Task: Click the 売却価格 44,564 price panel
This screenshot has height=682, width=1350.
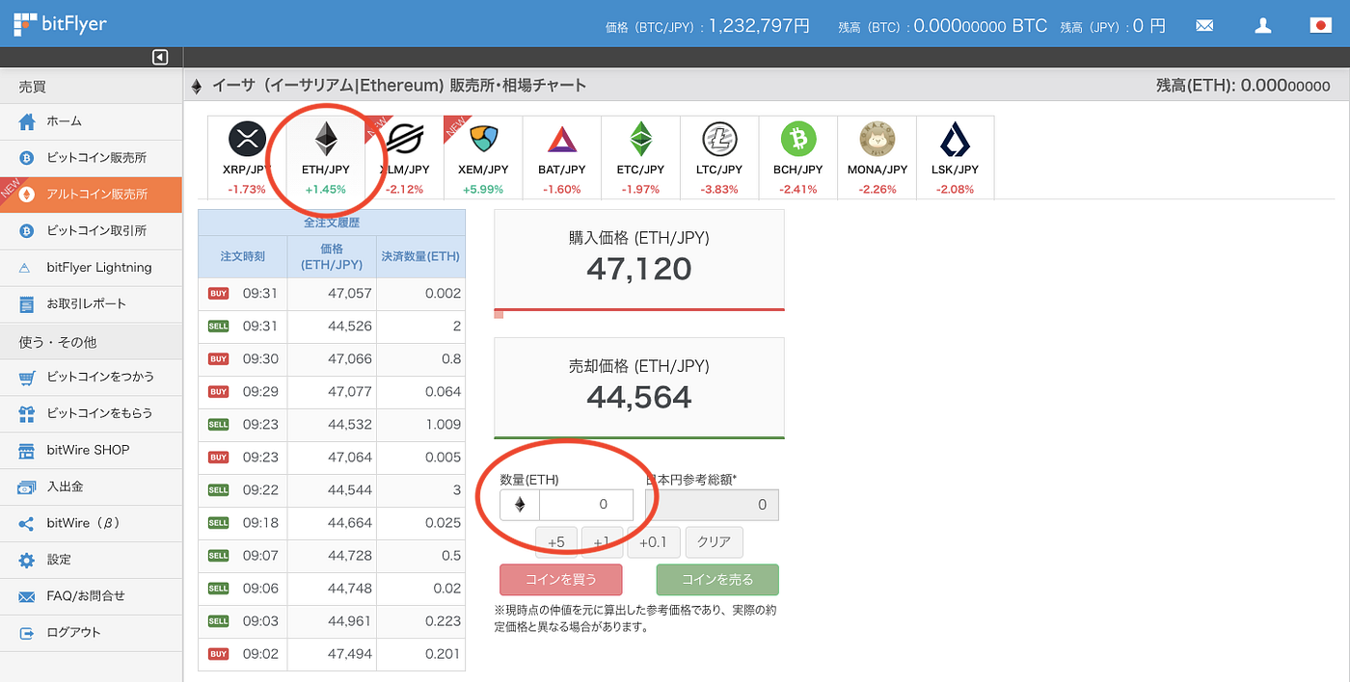Action: tap(639, 387)
